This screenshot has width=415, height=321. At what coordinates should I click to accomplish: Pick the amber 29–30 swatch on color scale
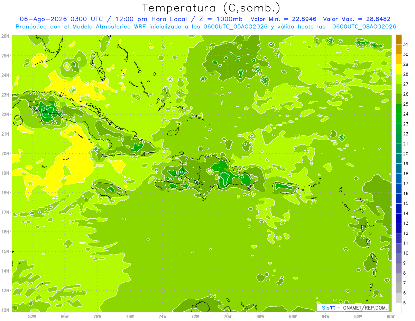click(399, 59)
